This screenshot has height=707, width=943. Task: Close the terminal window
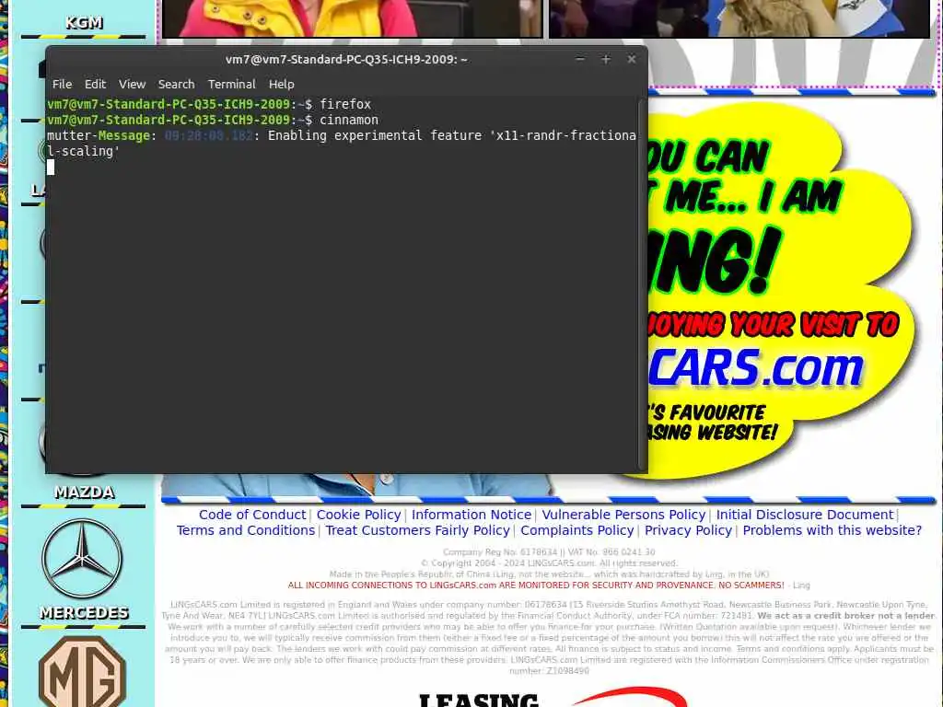click(632, 59)
